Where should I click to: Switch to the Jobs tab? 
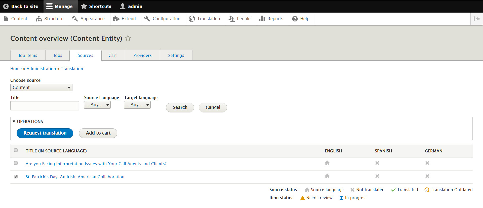(58, 55)
